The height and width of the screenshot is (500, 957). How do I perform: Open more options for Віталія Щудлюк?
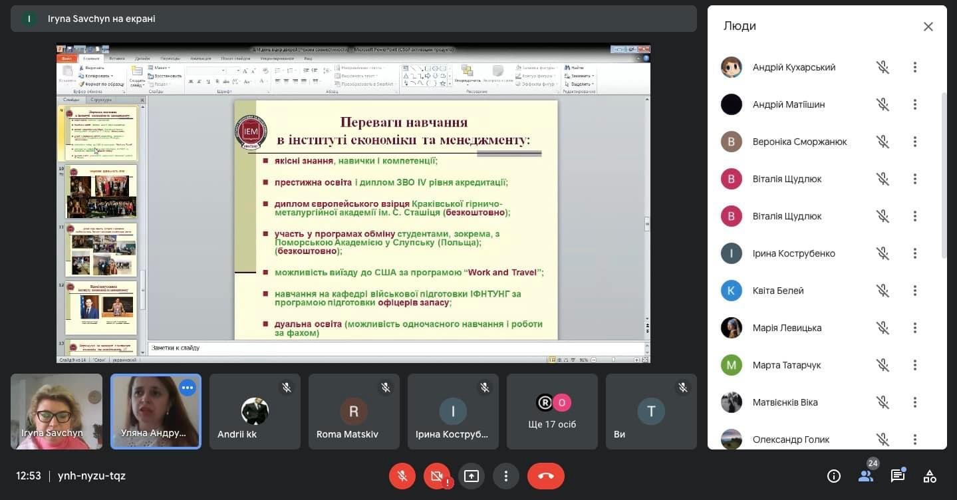click(x=915, y=178)
